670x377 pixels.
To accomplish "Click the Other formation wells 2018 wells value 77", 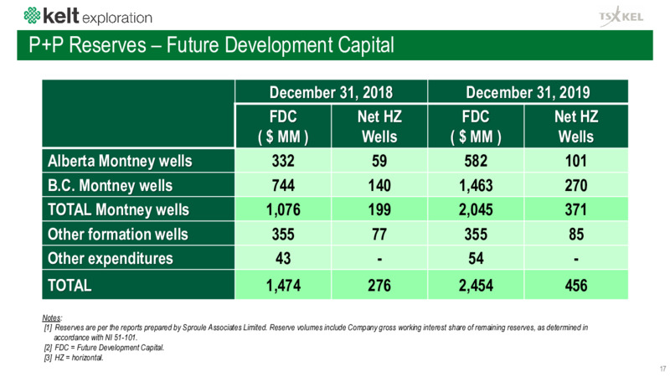I will tap(379, 235).
